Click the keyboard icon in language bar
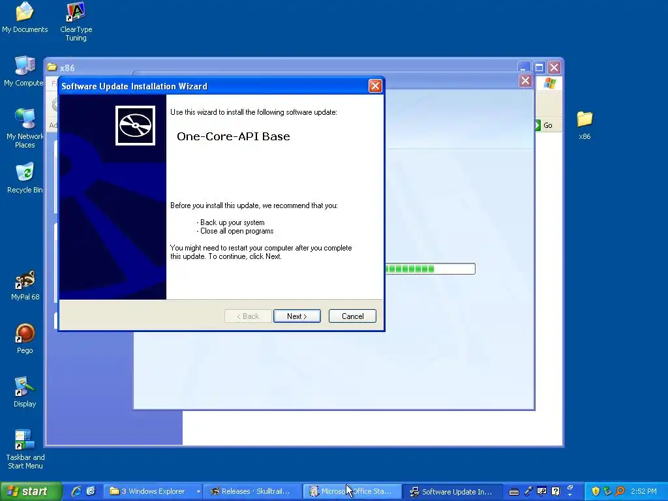The image size is (668, 501). [514, 492]
